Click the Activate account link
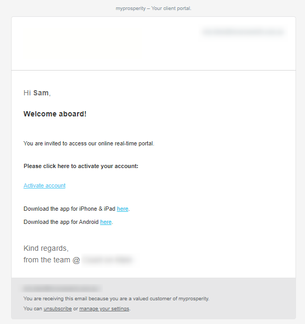 pos(44,185)
